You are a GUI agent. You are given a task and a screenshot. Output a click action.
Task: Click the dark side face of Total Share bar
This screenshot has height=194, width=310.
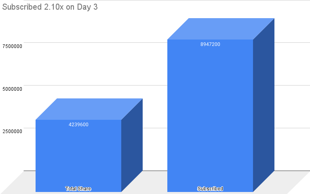click(x=132, y=145)
